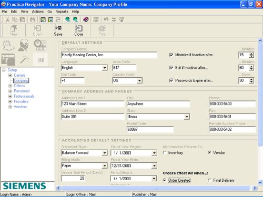The image size is (263, 197).
Task: Open the State dropdown
Action: click(x=187, y=117)
